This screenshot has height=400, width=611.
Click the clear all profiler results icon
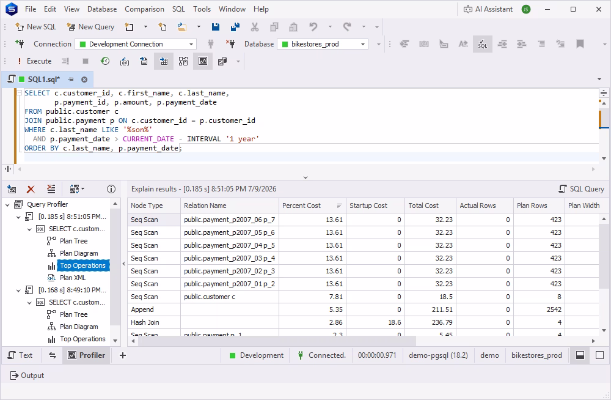coord(51,189)
